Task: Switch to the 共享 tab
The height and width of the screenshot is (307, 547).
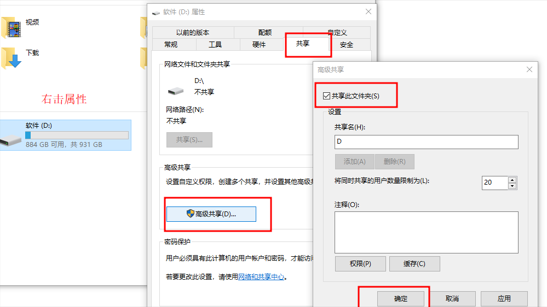Action: 302,44
